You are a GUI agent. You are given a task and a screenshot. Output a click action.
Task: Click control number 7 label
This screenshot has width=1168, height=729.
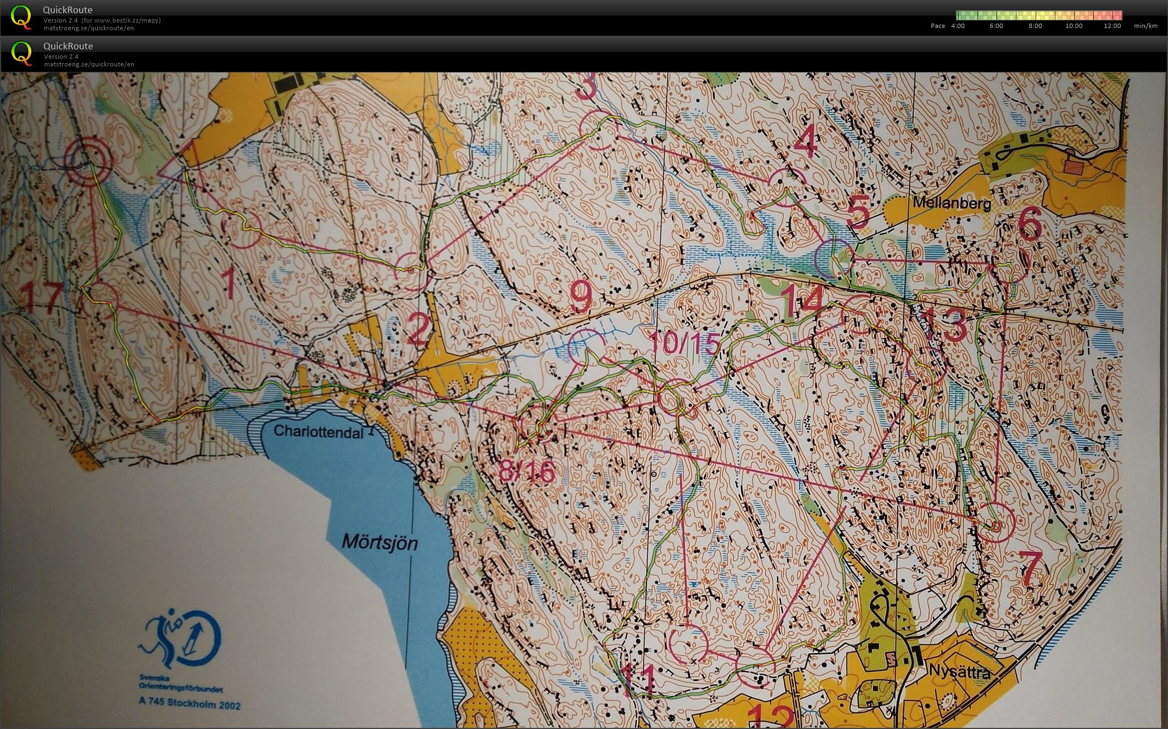coord(1030,569)
